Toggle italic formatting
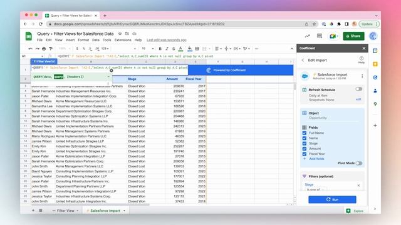401x225 pixels. pyautogui.click(x=167, y=49)
